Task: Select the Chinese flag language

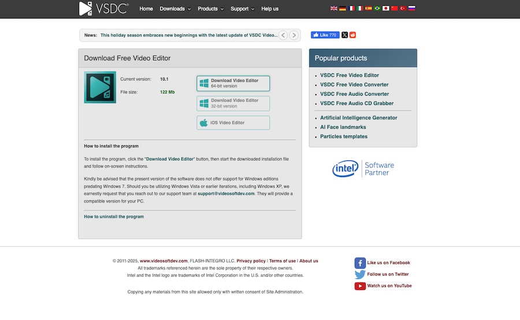Action: [394, 8]
